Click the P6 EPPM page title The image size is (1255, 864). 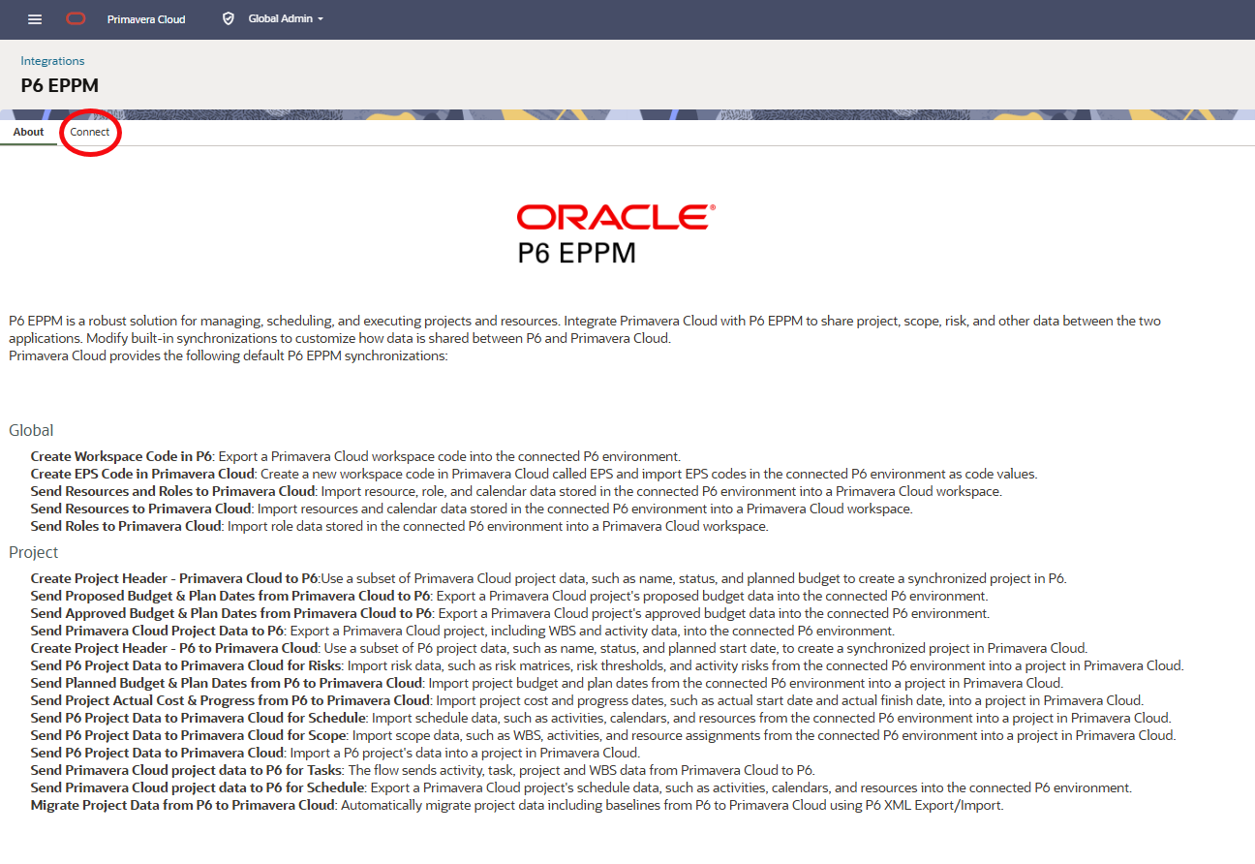[x=60, y=85]
